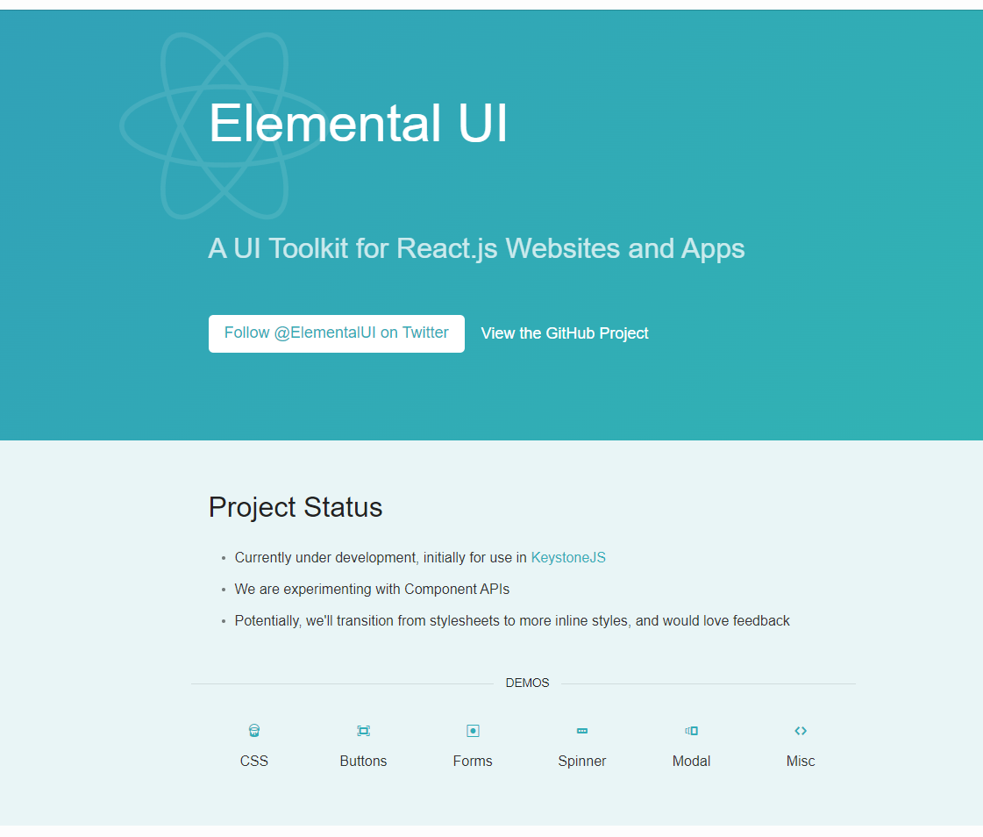Click "We are experimenting with Component APIs"

pyautogui.click(x=372, y=590)
